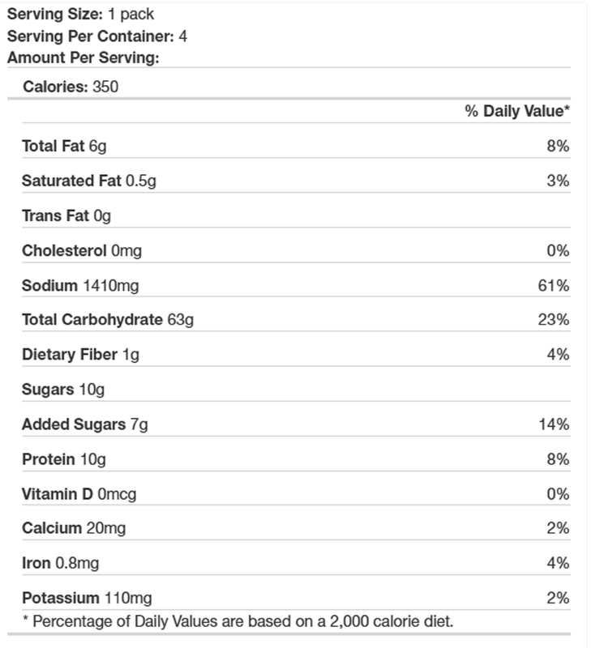Select the Total Fat 6g row
The image size is (591, 648).
point(296,147)
